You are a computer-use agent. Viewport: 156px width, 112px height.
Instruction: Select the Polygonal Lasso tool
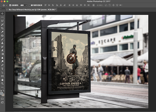click(2, 21)
